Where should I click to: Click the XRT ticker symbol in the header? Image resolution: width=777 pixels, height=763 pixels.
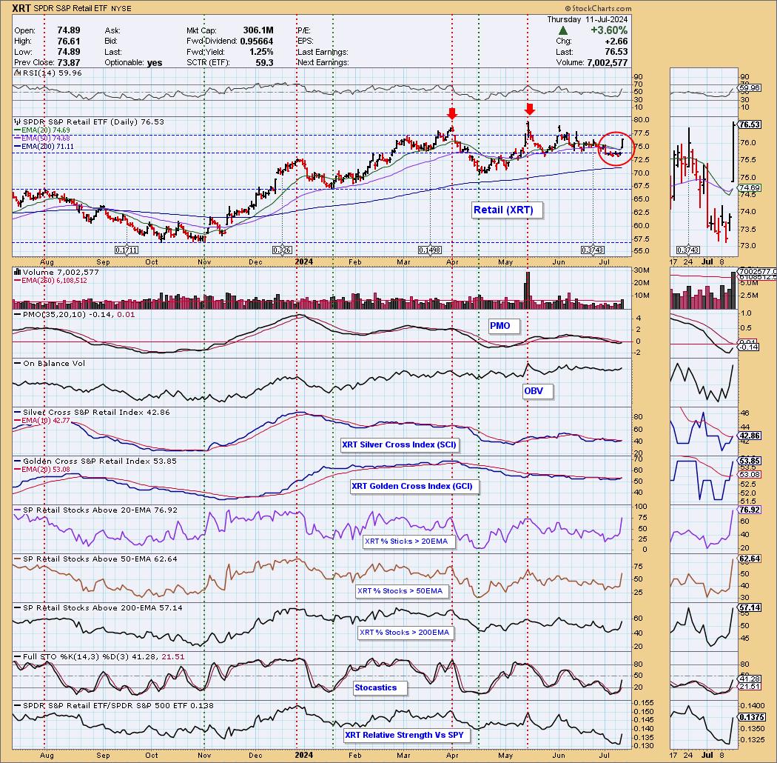pyautogui.click(x=21, y=8)
